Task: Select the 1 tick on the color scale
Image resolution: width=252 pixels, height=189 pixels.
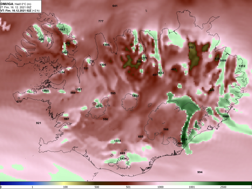Action: (33, 187)
